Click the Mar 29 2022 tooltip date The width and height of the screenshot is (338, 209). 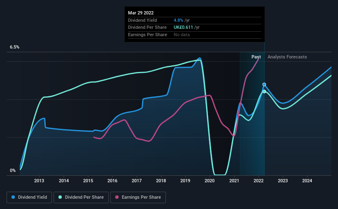tap(141, 13)
